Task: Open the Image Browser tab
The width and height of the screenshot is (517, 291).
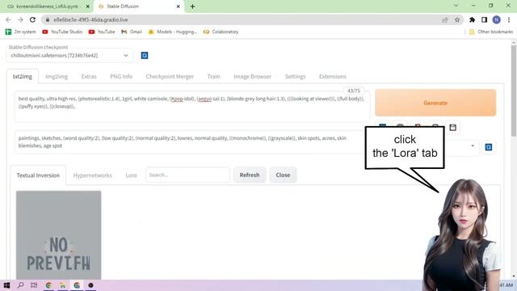Action: click(x=253, y=77)
